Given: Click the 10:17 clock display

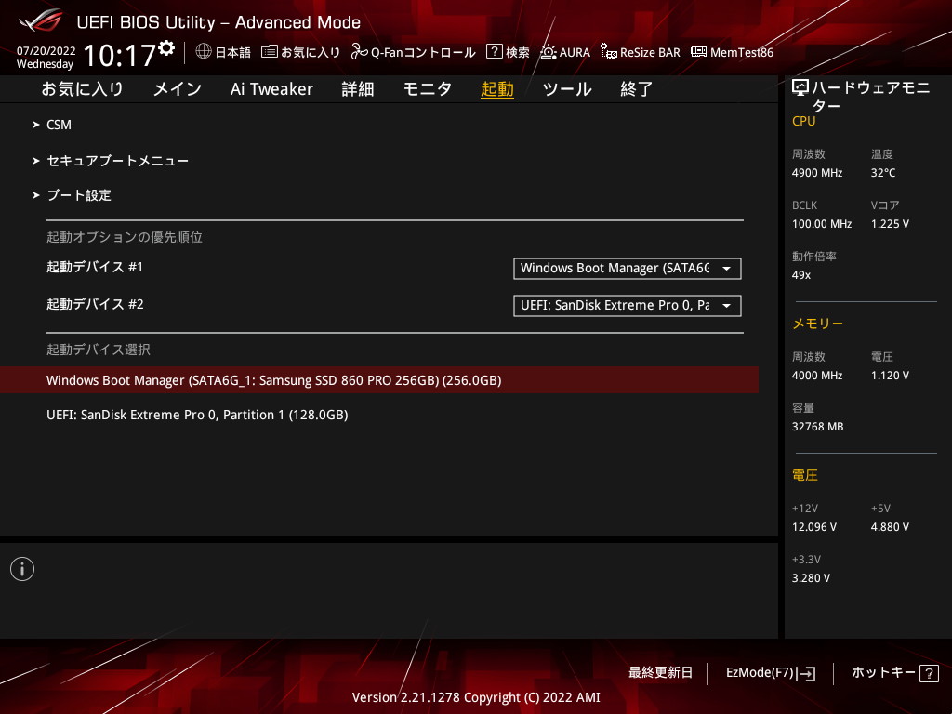Looking at the screenshot, I should [119, 55].
